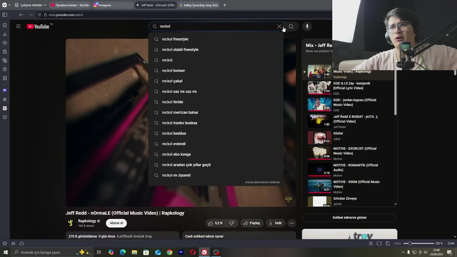The width and height of the screenshot is (457, 257).
Task: Open Bookmarks panel in Vivaldi sidebar
Action: [x=5, y=25]
